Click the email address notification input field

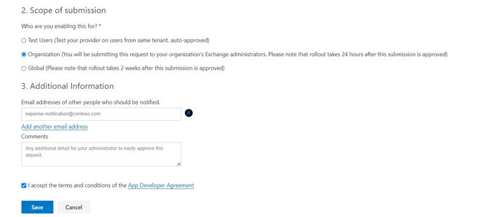click(101, 114)
